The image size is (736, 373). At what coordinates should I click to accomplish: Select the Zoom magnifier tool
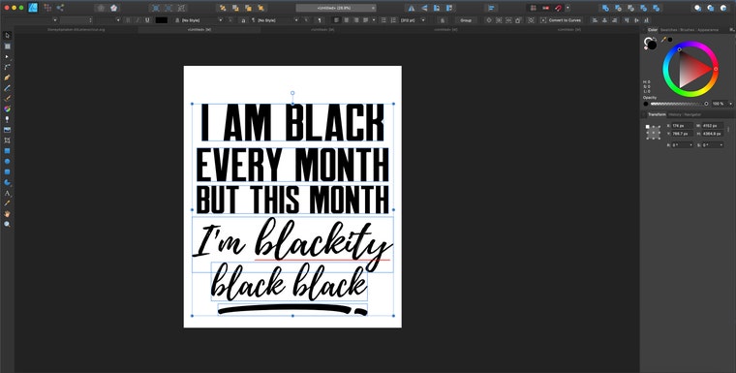coord(7,224)
